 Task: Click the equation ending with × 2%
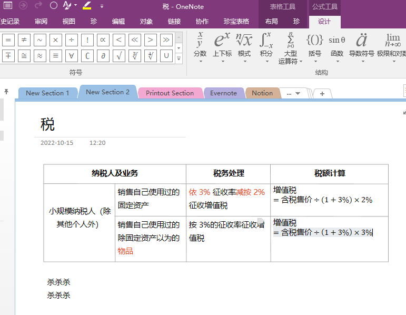pos(323,200)
